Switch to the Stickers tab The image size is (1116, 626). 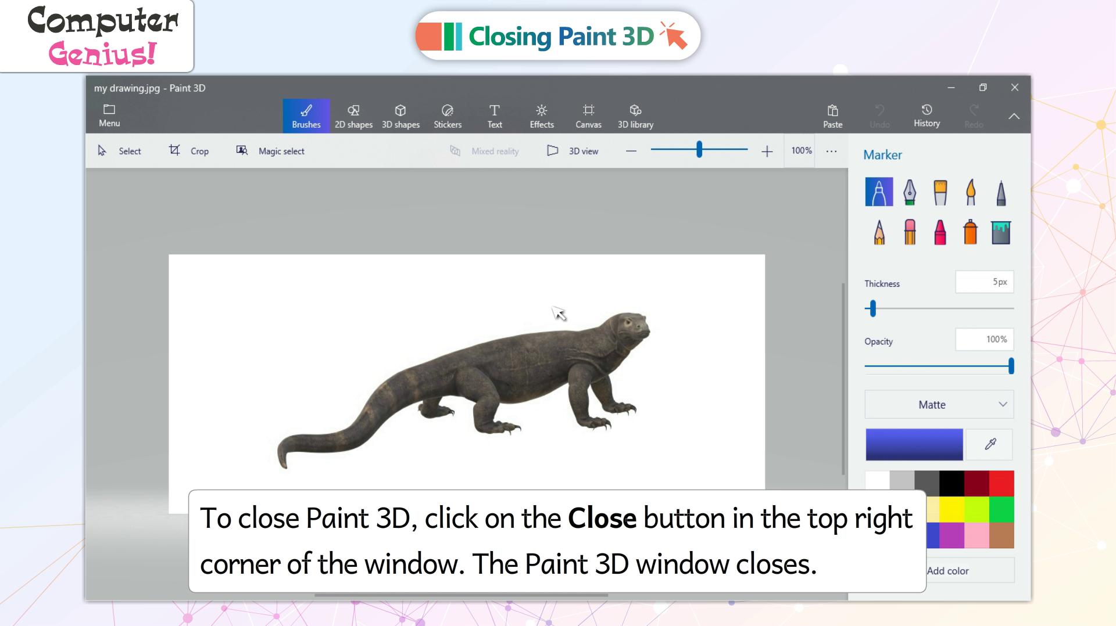click(447, 116)
